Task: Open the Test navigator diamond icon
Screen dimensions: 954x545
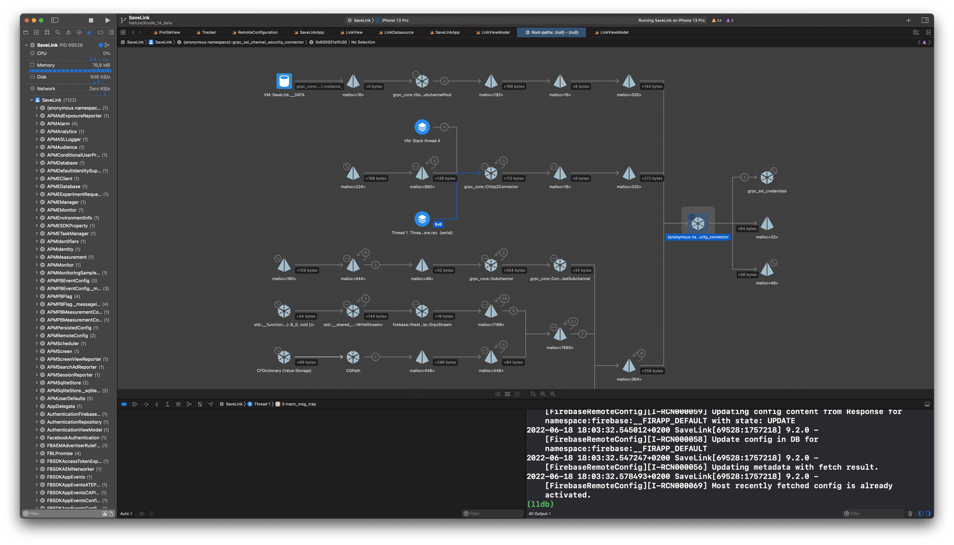Action: (79, 32)
